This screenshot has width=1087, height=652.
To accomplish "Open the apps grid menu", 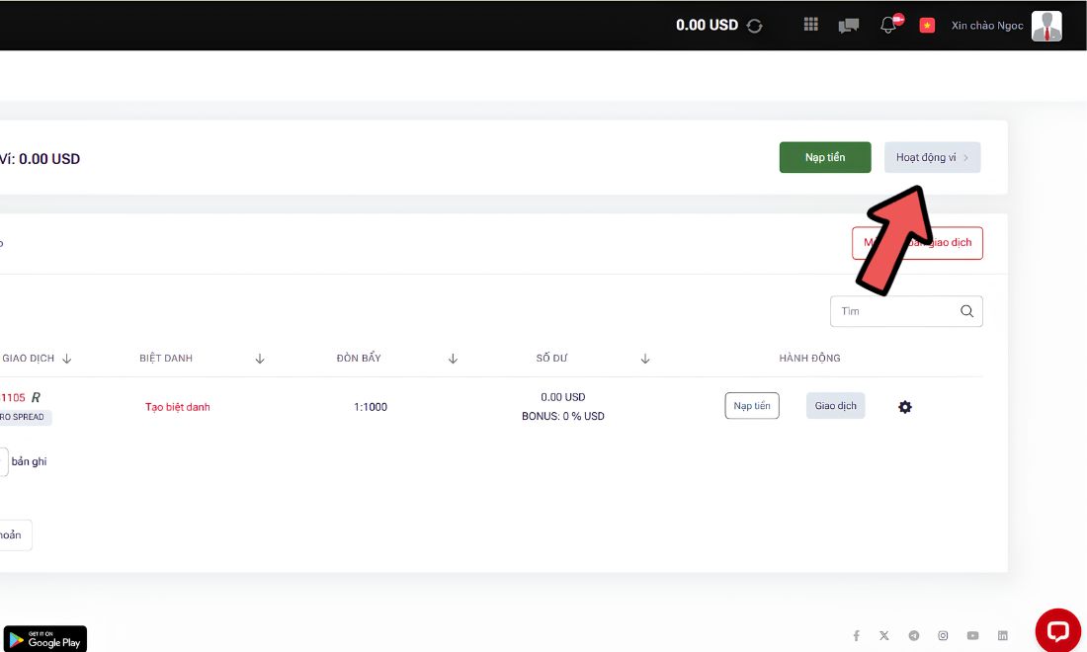I will coord(810,25).
